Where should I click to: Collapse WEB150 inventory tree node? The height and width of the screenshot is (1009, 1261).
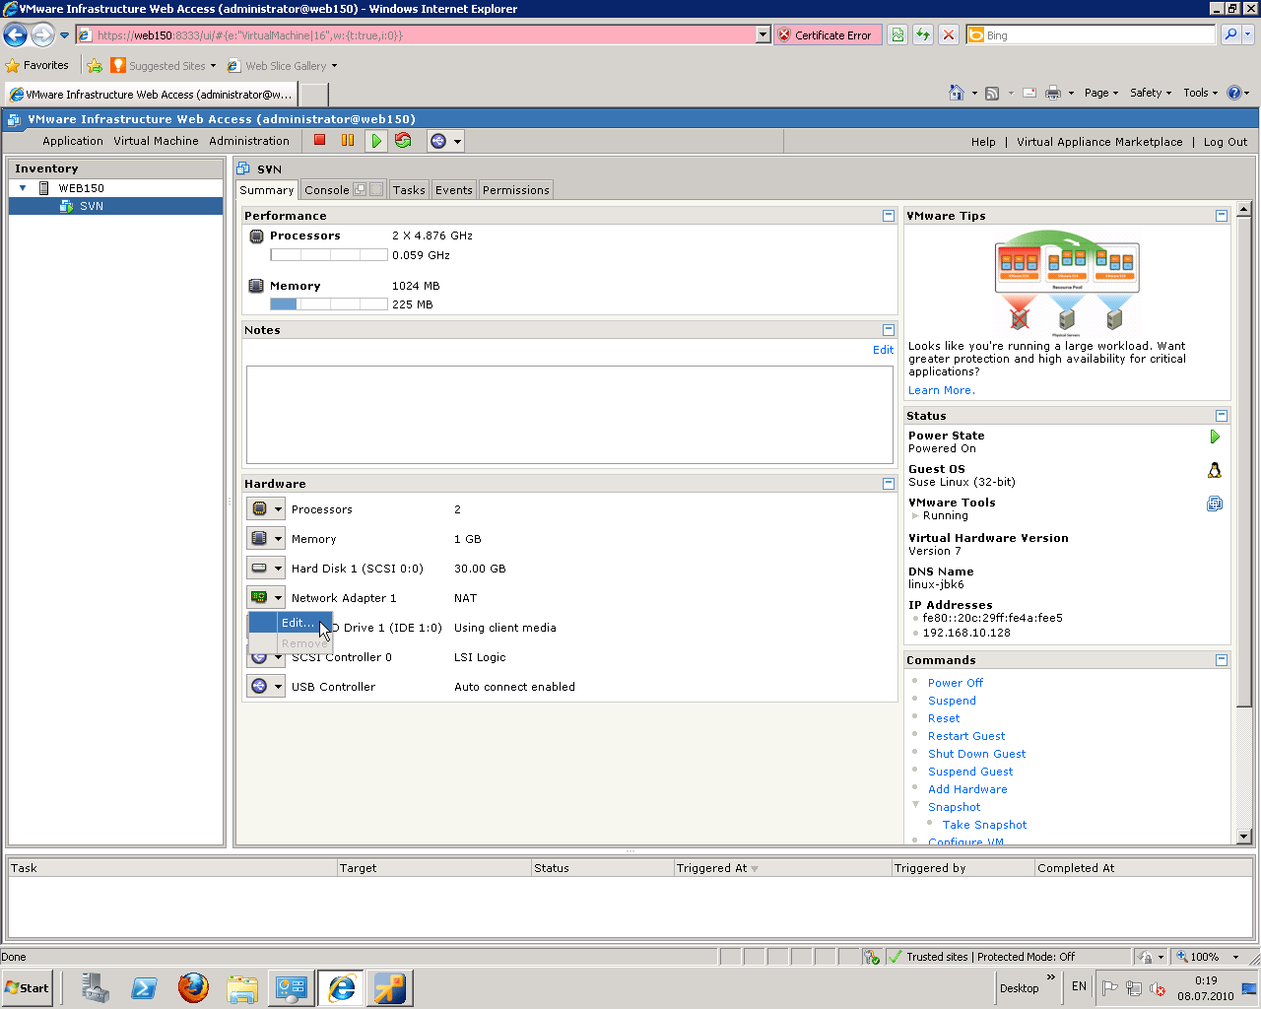click(x=23, y=187)
